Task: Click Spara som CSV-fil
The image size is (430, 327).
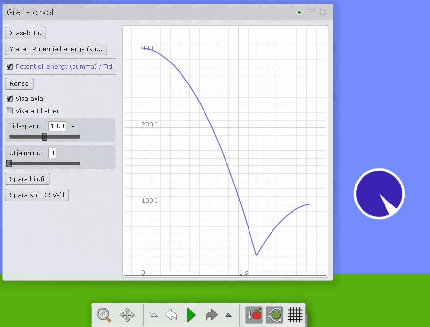Action: [x=37, y=195]
